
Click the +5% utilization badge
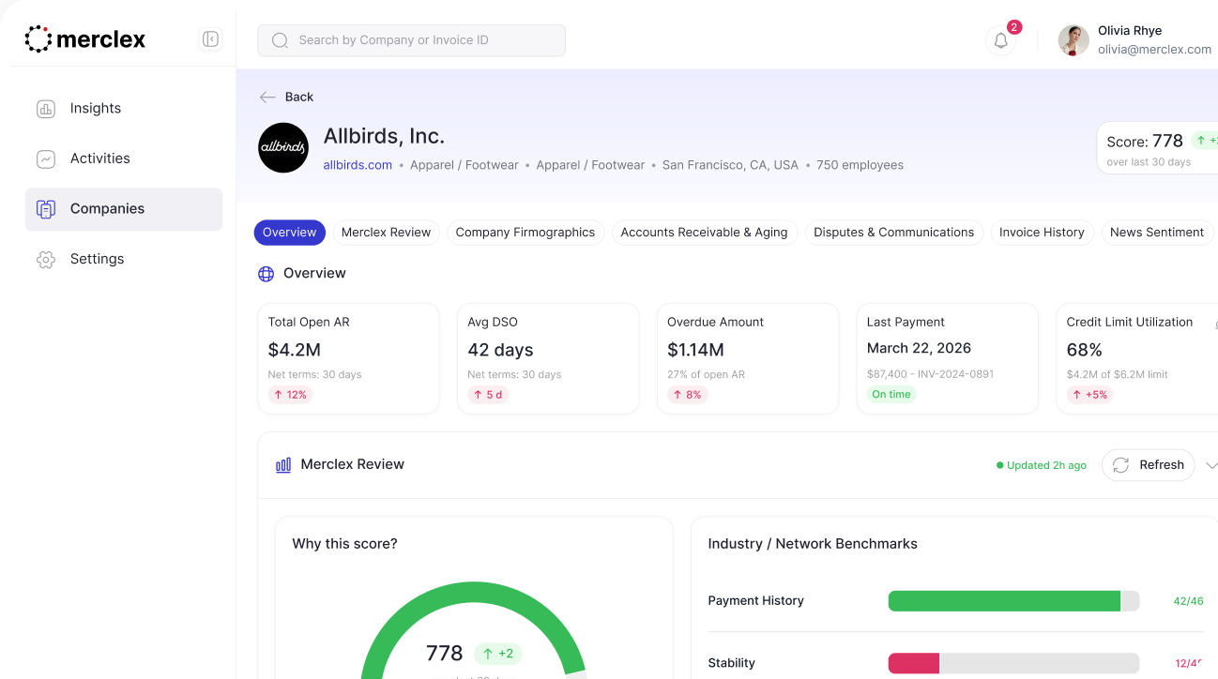[x=1090, y=395]
